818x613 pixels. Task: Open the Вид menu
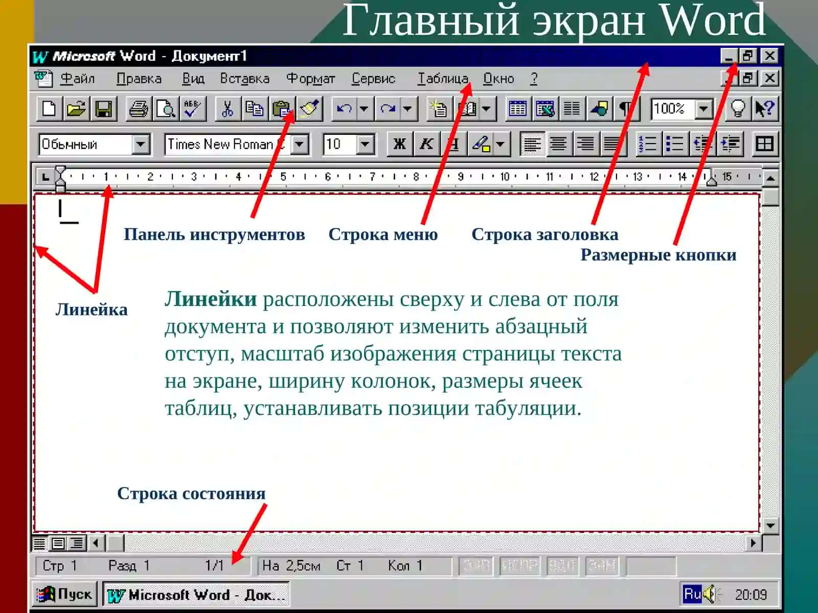tap(193, 79)
